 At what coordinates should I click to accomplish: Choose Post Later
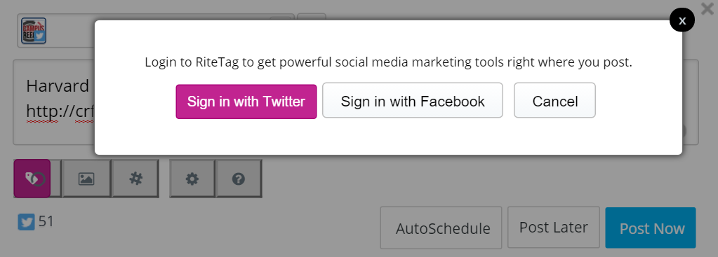[x=554, y=227]
